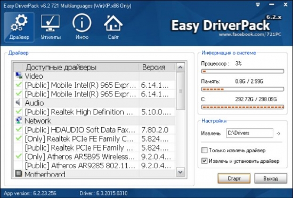
Task: Switch to the Утилиты tab
Action: (51, 27)
